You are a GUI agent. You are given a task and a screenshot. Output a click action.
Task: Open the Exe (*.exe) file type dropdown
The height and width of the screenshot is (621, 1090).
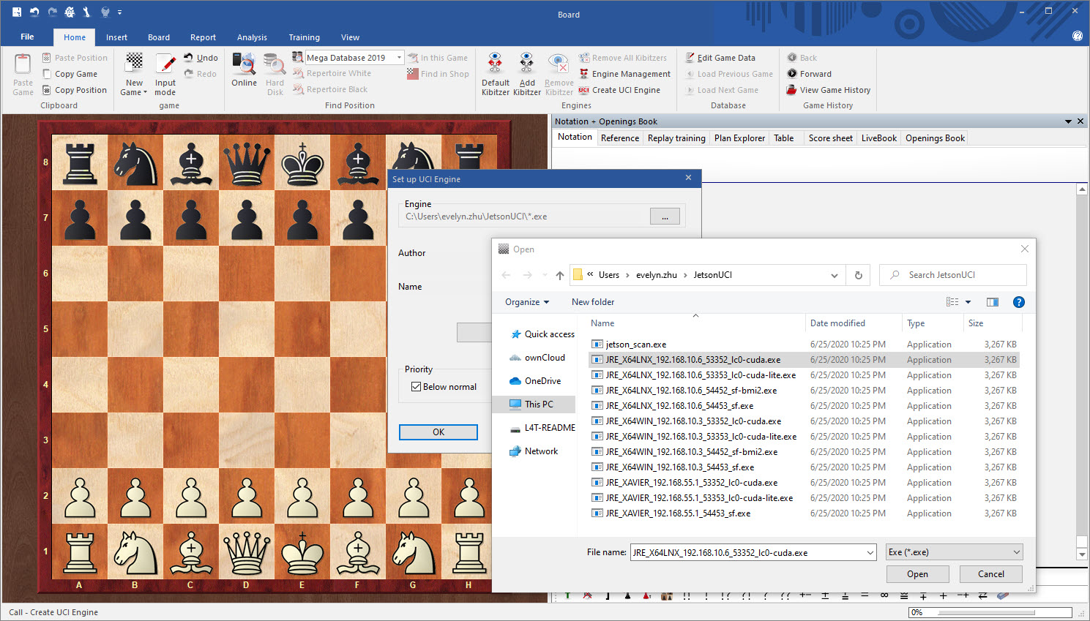click(x=954, y=552)
